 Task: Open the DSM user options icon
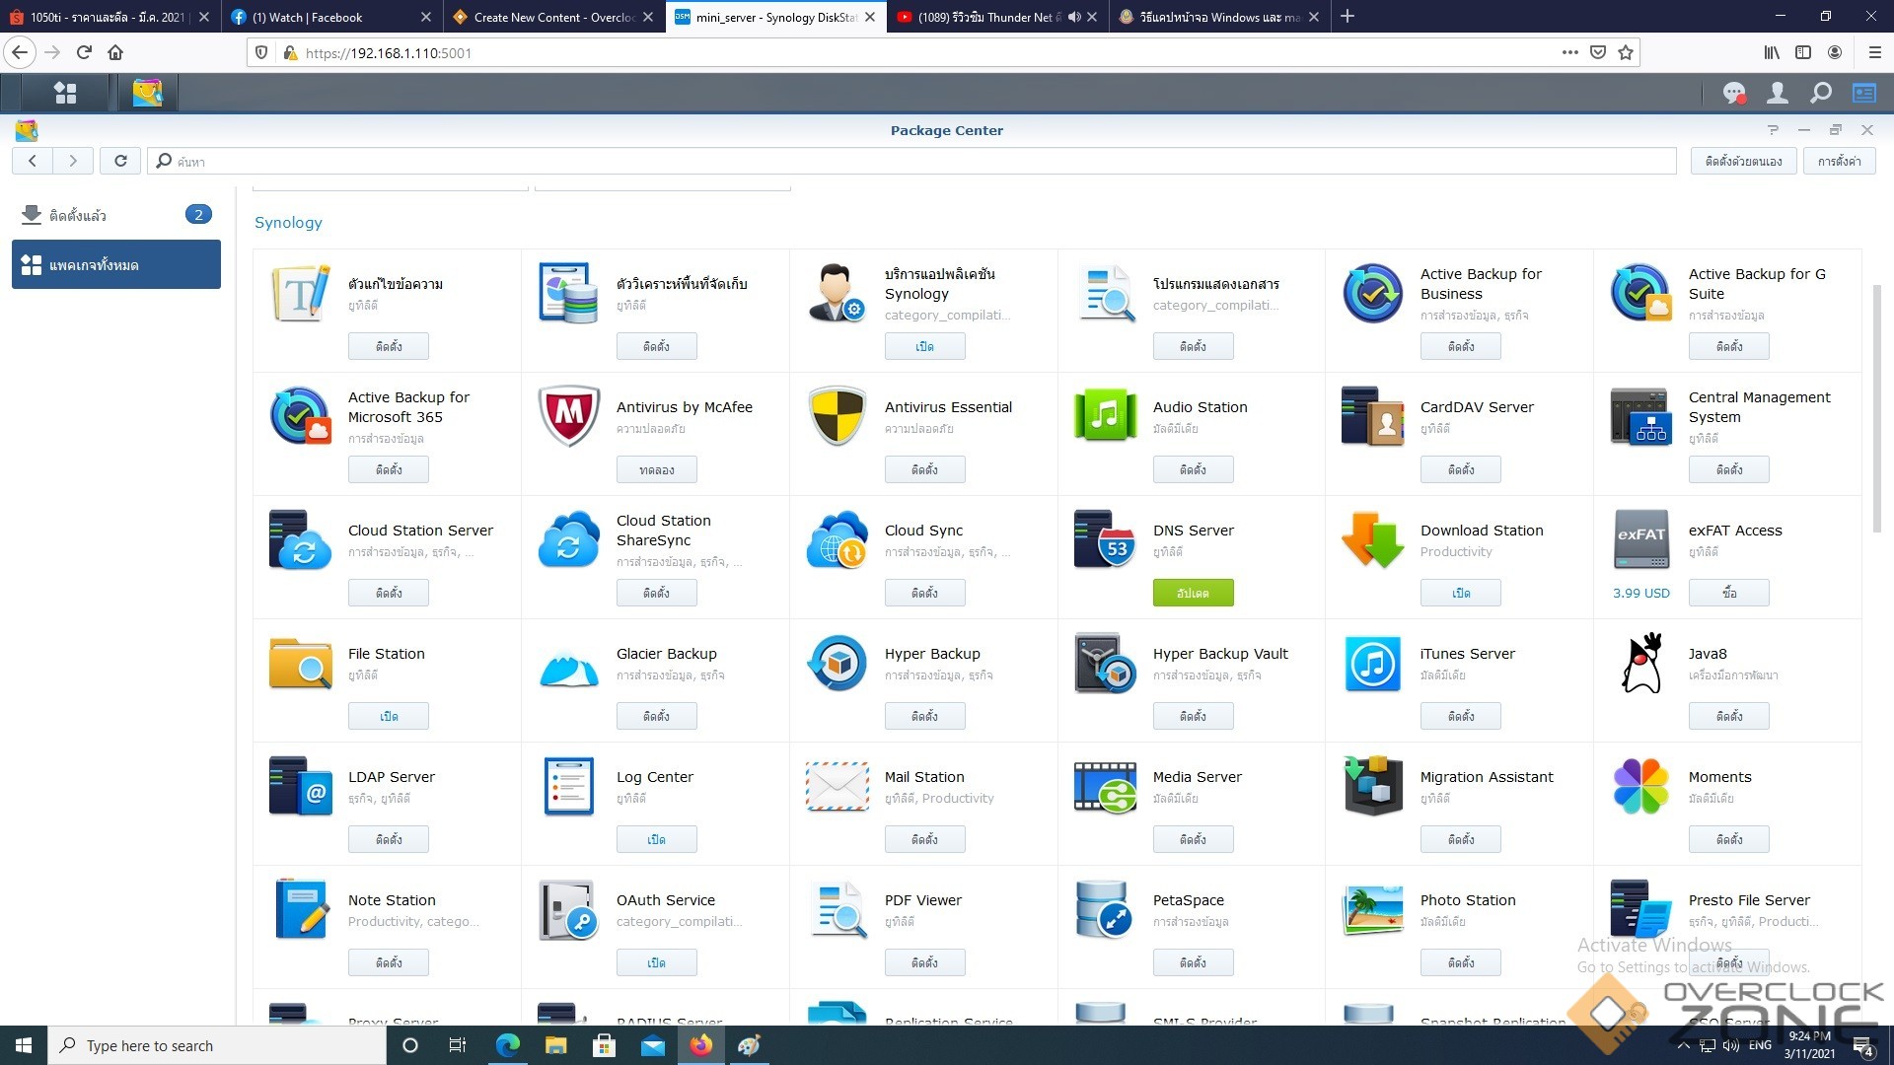(x=1777, y=93)
